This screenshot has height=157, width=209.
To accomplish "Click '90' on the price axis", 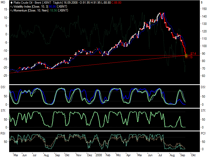I will (204, 54).
